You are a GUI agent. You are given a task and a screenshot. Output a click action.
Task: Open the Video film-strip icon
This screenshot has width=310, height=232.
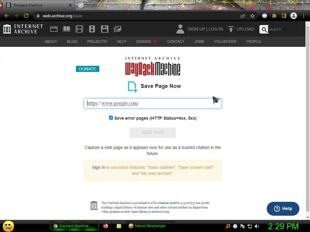(79, 29)
